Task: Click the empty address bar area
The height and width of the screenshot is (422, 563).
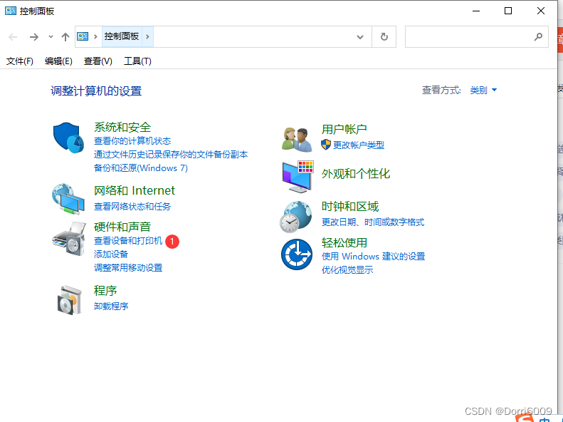Action: click(251, 36)
